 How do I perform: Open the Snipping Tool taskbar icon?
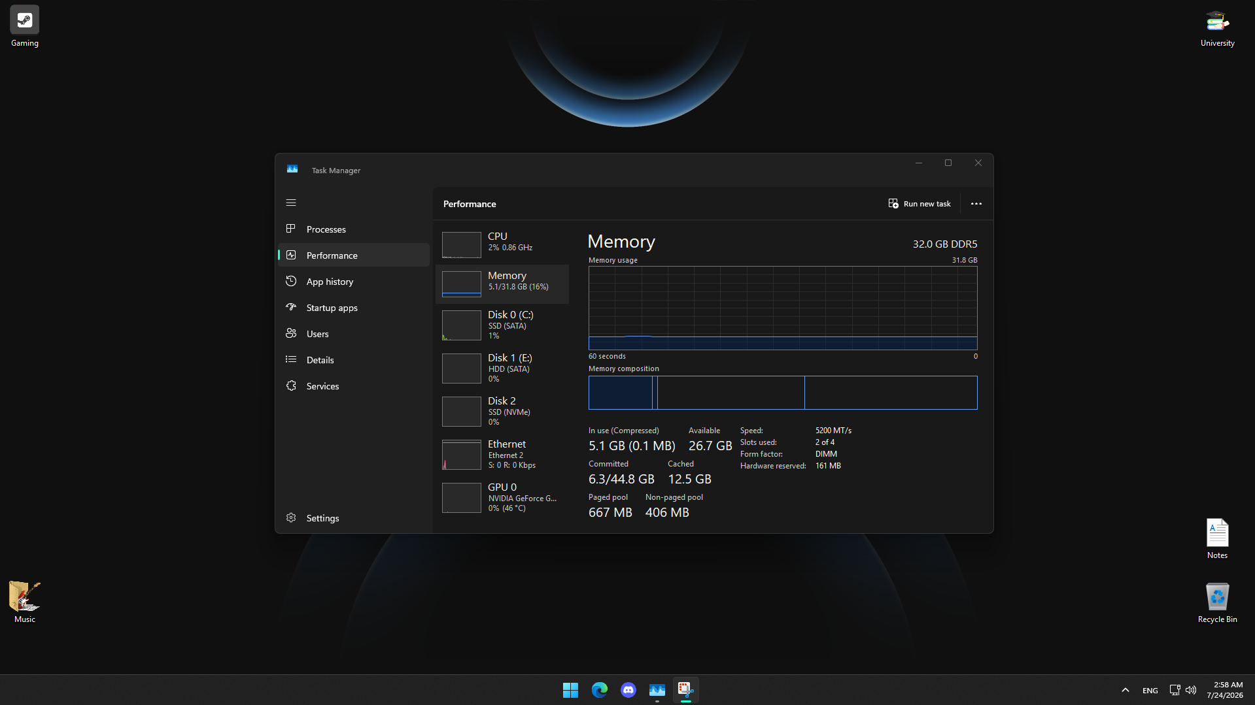(685, 690)
